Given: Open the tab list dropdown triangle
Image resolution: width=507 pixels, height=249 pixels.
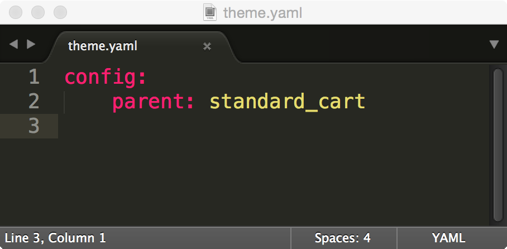Looking at the screenshot, I should pos(494,45).
